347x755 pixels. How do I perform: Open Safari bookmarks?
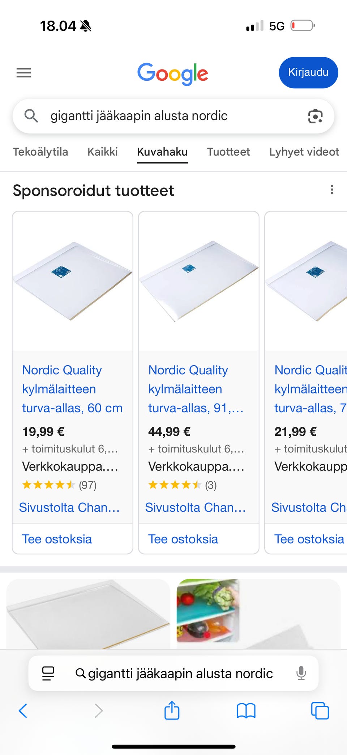[246, 711]
